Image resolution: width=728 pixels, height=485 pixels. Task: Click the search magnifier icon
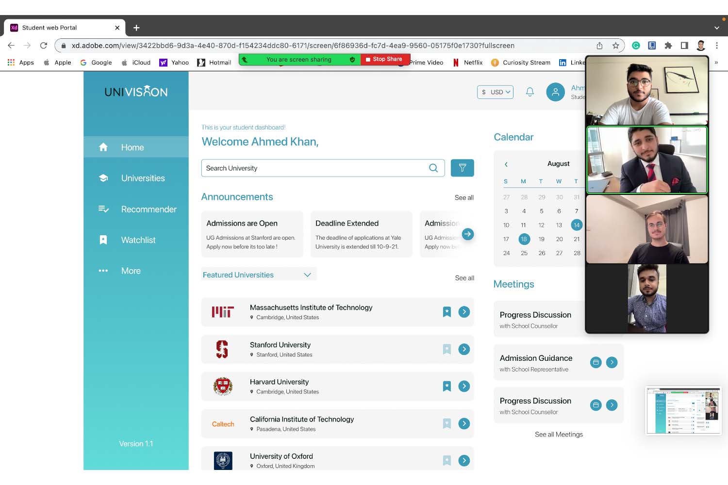coord(433,168)
